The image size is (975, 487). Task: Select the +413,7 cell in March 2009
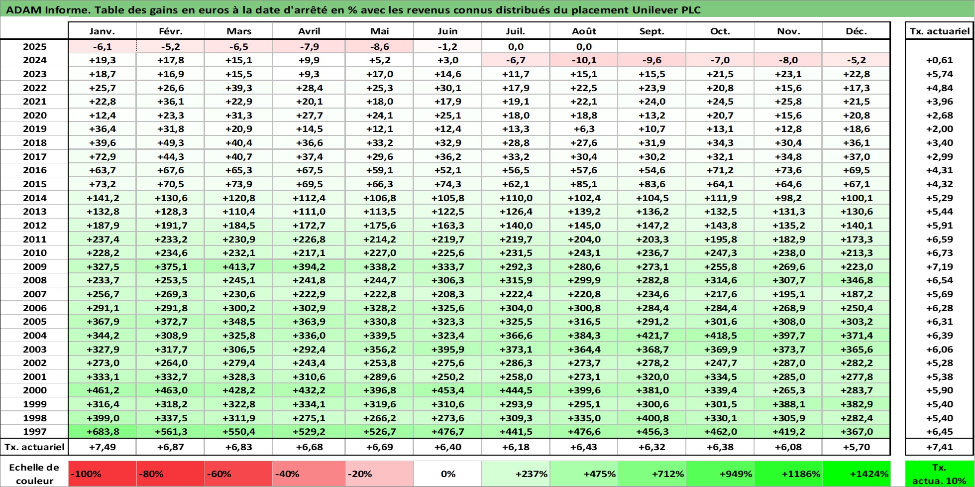(239, 267)
